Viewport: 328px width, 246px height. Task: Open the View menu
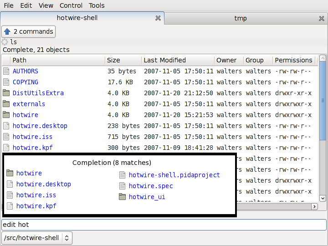click(x=46, y=5)
